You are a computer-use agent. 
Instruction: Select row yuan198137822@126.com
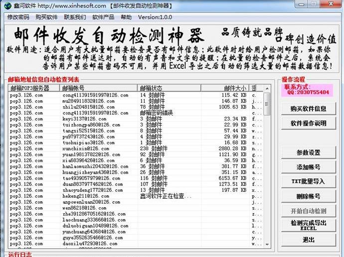point(136,154)
